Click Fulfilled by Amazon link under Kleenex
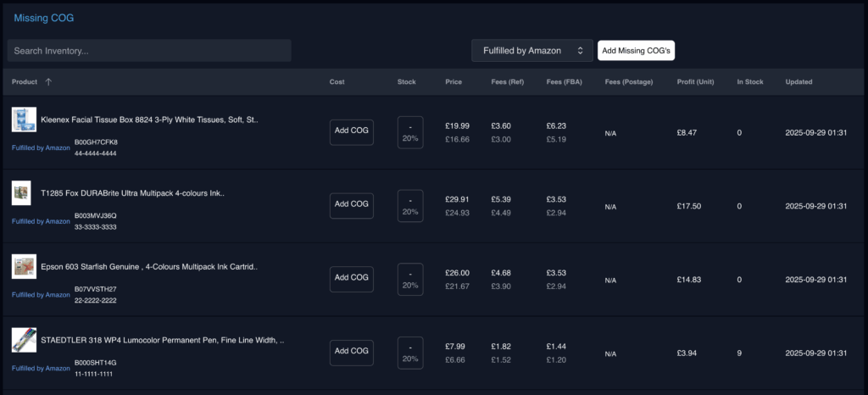This screenshot has height=395, width=868. (41, 147)
